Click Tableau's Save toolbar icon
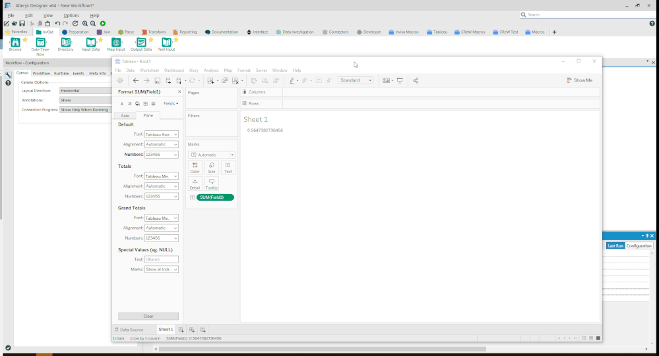 click(157, 80)
